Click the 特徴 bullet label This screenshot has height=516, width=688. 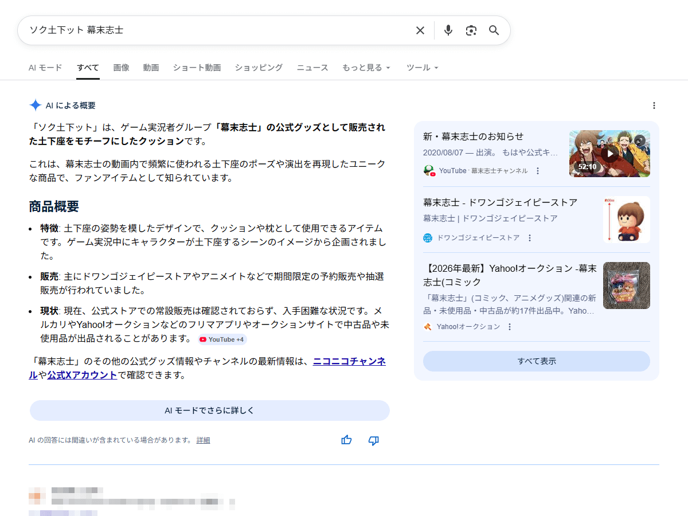[x=49, y=228]
